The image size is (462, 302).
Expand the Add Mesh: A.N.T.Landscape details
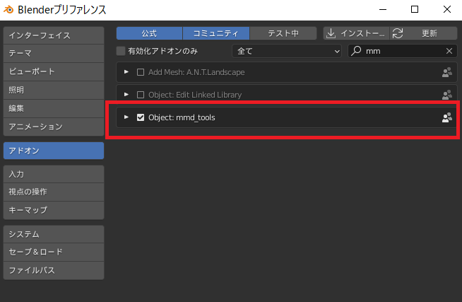tap(126, 72)
